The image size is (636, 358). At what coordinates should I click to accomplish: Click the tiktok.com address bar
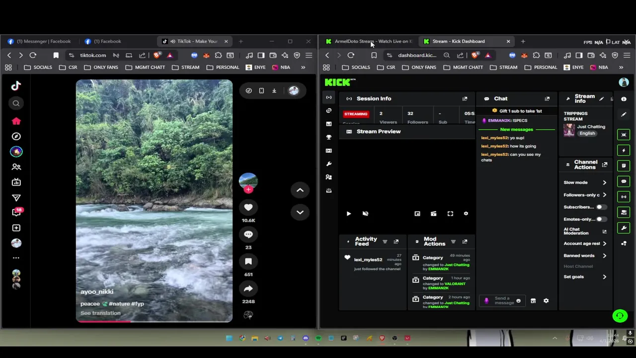tap(93, 55)
